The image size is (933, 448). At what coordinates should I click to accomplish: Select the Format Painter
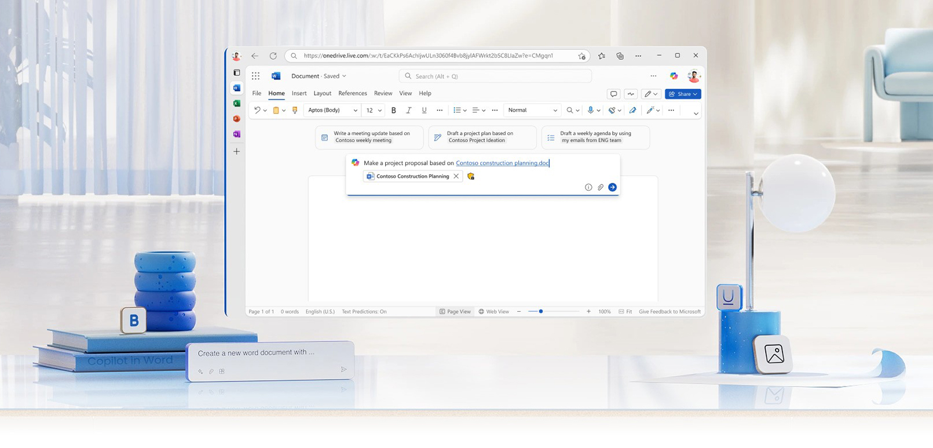(x=295, y=110)
